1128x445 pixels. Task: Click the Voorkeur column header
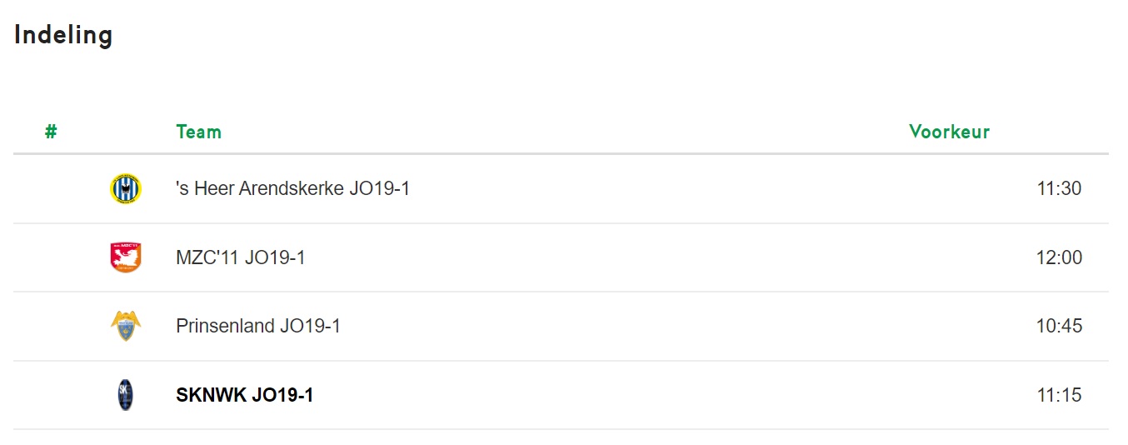pyautogui.click(x=949, y=132)
